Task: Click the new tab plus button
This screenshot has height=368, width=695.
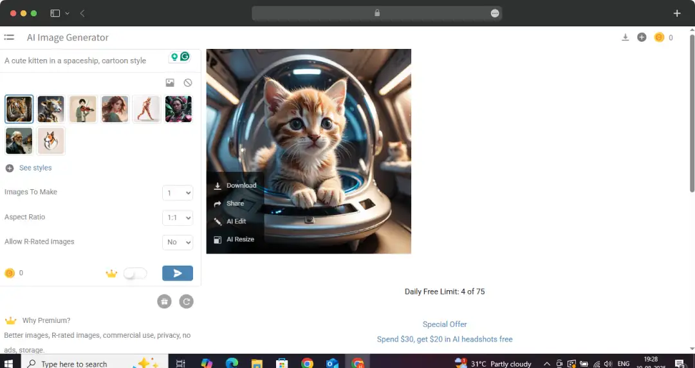Action: click(x=677, y=14)
